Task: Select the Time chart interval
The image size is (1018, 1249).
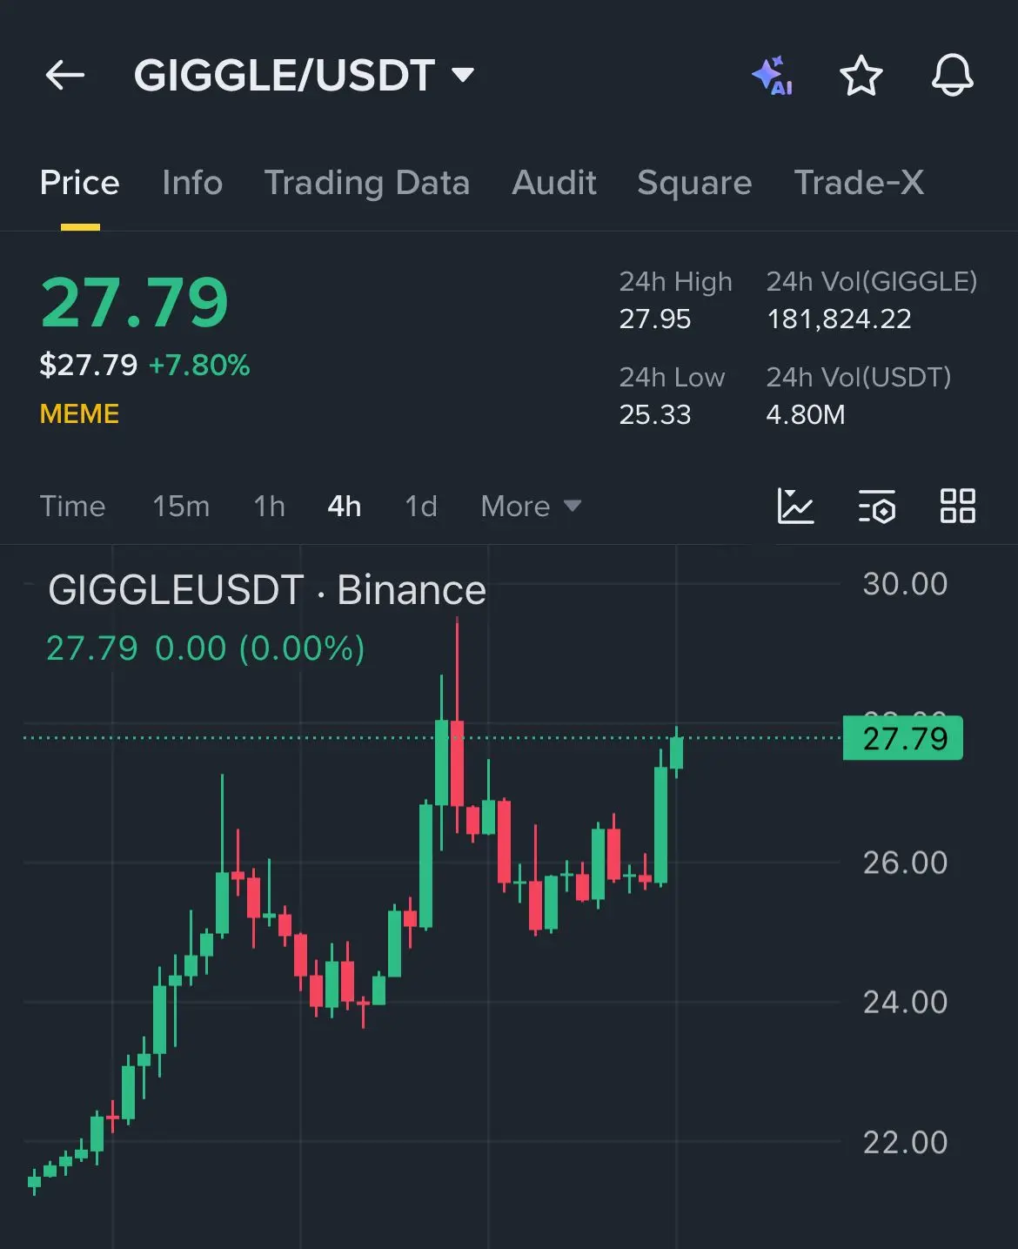Action: [x=73, y=507]
